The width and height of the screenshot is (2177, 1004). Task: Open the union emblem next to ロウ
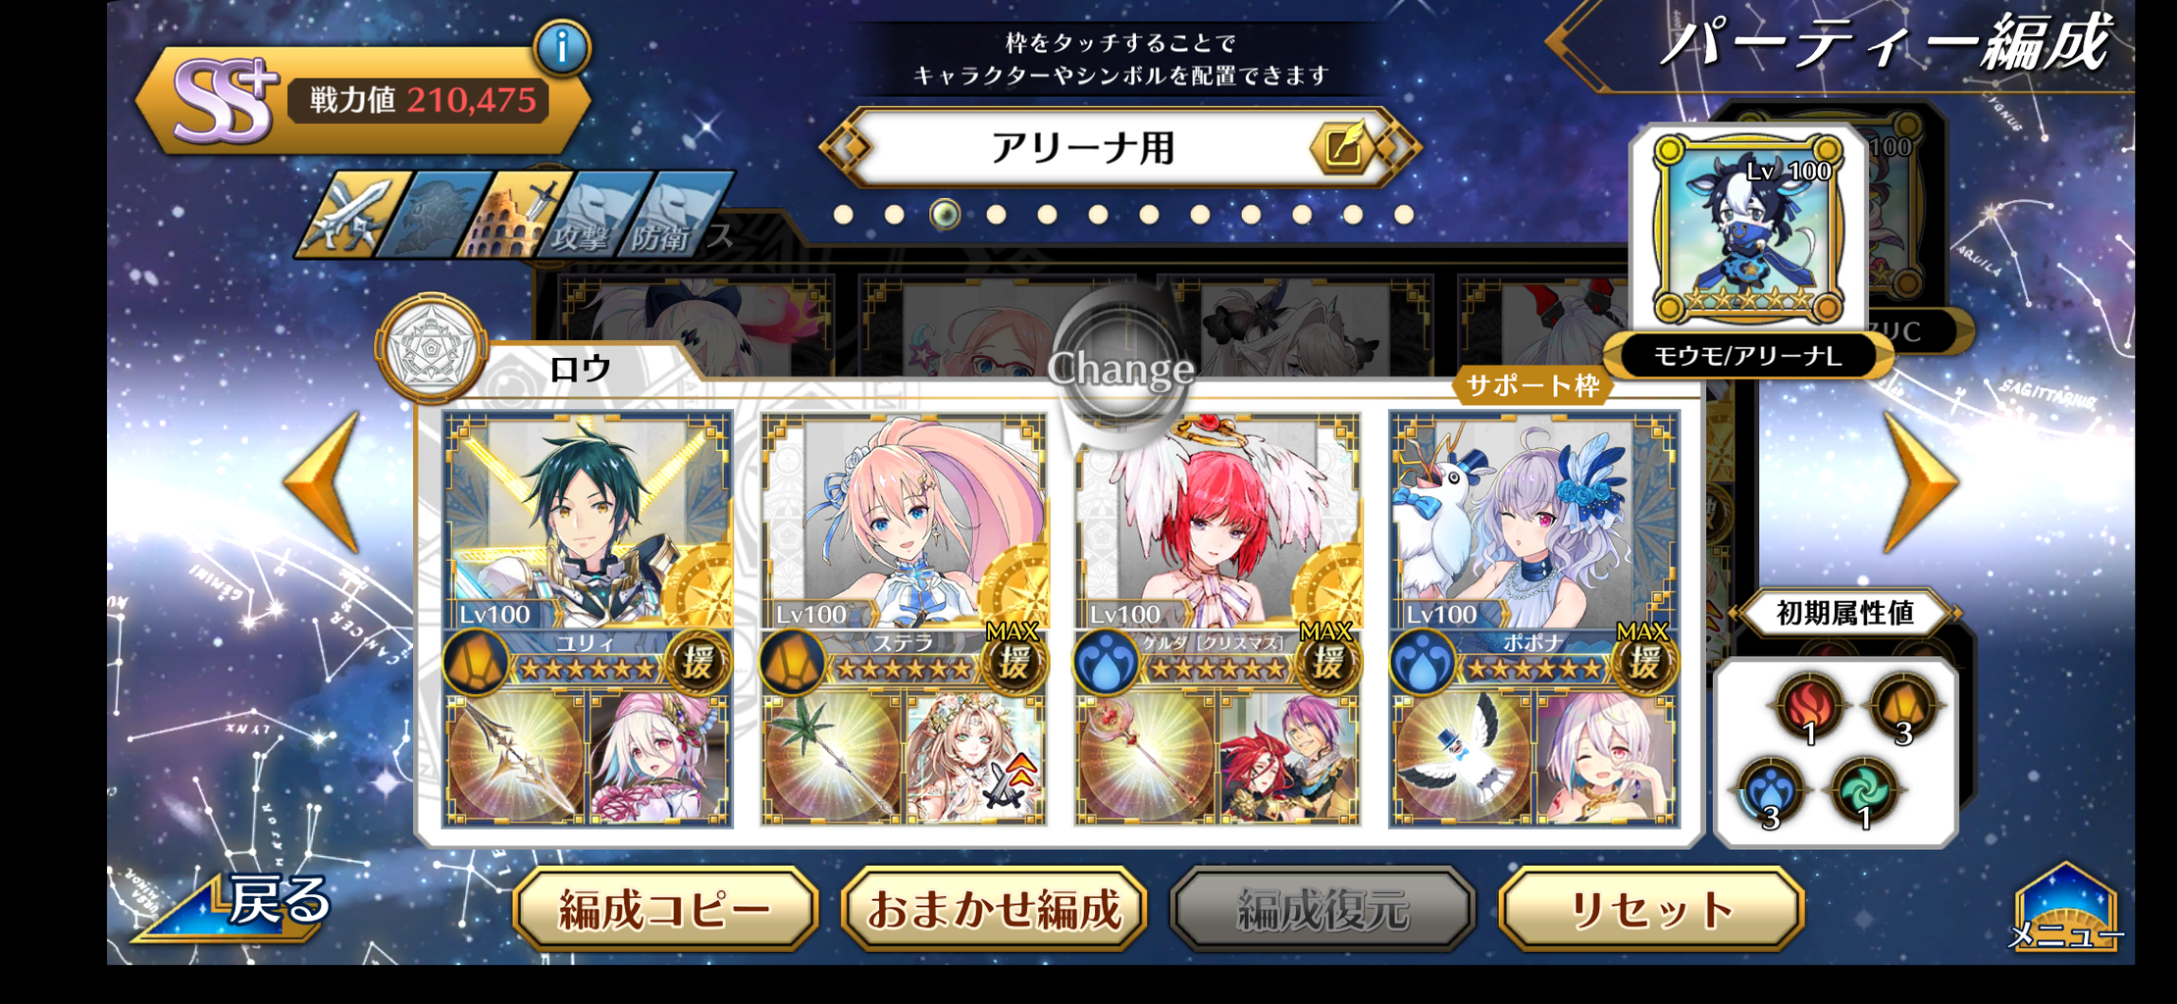[432, 347]
